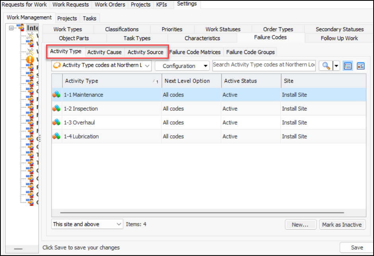Open Requests for Work main tab

click(x=24, y=4)
